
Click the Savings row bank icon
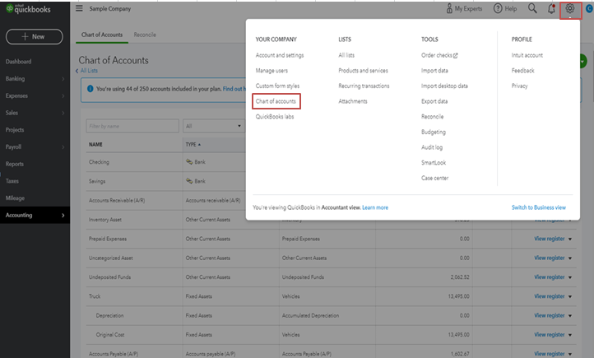pyautogui.click(x=189, y=181)
